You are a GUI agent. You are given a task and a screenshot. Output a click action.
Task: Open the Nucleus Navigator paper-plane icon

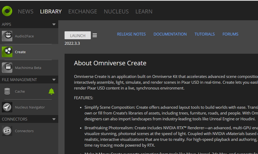pos(7,107)
